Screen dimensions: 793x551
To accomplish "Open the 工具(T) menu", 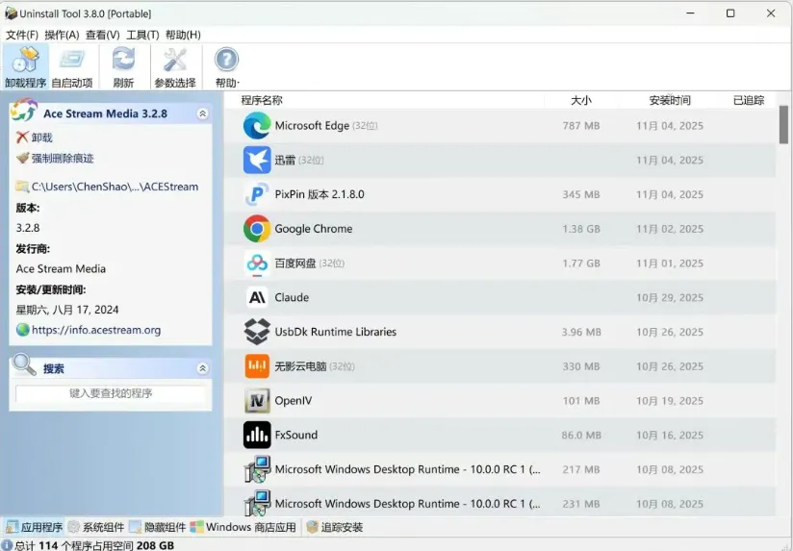I will tap(142, 35).
